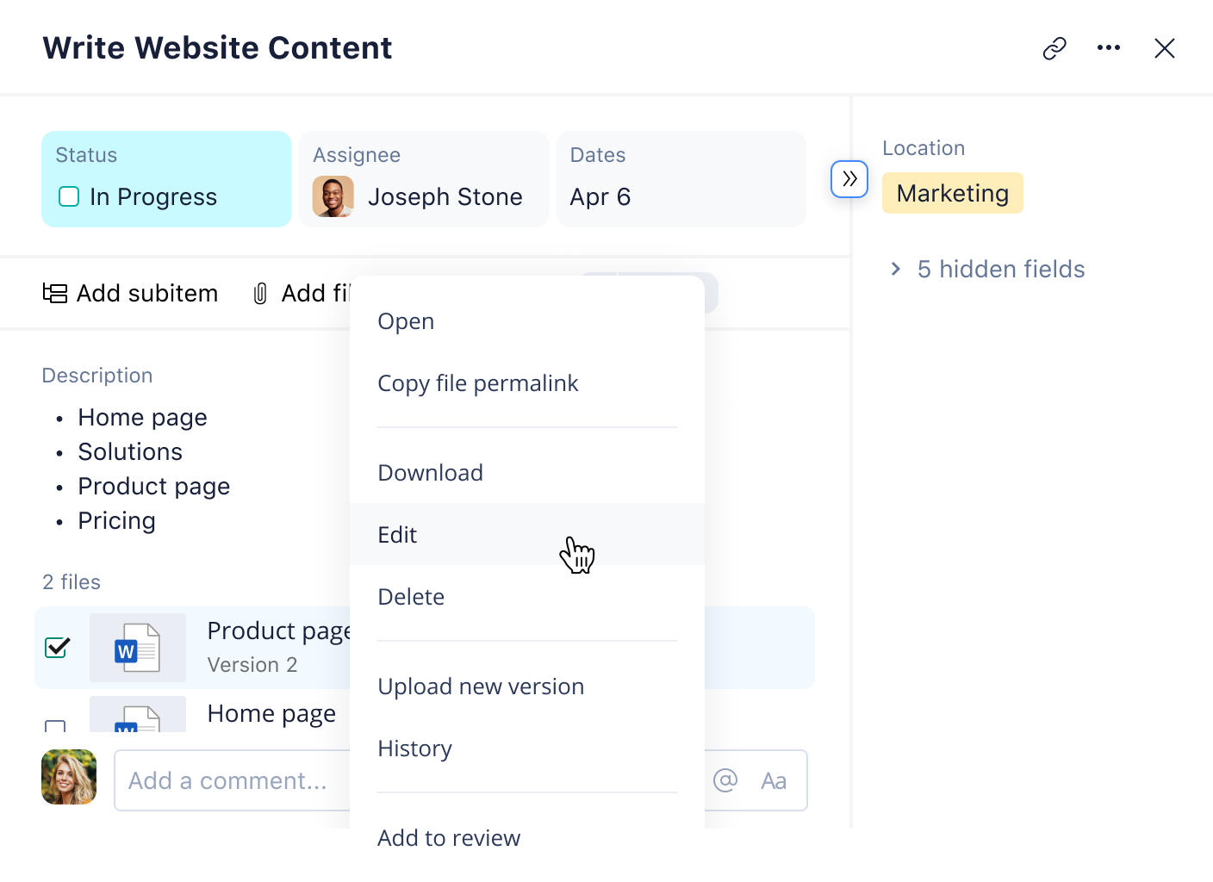Click the Word icon on Product page file
1213x882 pixels.
coord(137,647)
